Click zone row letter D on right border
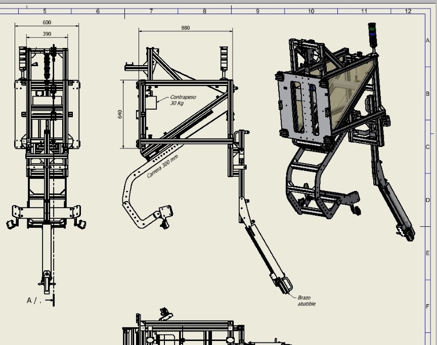 pos(428,200)
